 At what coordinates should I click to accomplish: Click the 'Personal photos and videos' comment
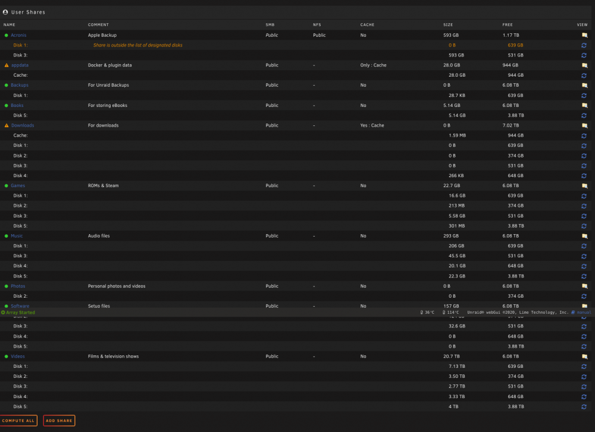[117, 286]
